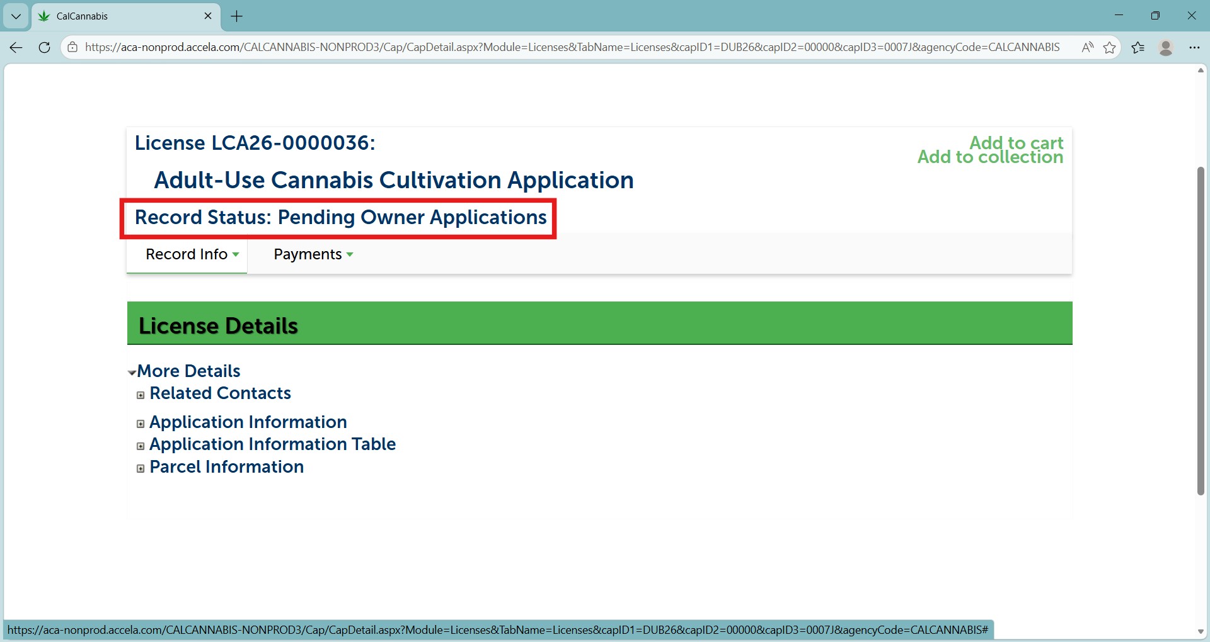Click the Record Status Pending Owner Applications text
This screenshot has width=1210, height=642.
point(340,217)
